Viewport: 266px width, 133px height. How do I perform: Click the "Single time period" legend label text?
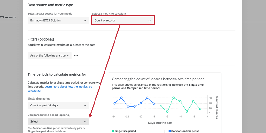pos(125,131)
